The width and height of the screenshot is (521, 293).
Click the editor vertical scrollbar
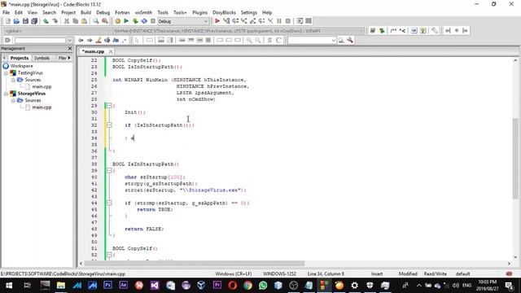coord(515,159)
